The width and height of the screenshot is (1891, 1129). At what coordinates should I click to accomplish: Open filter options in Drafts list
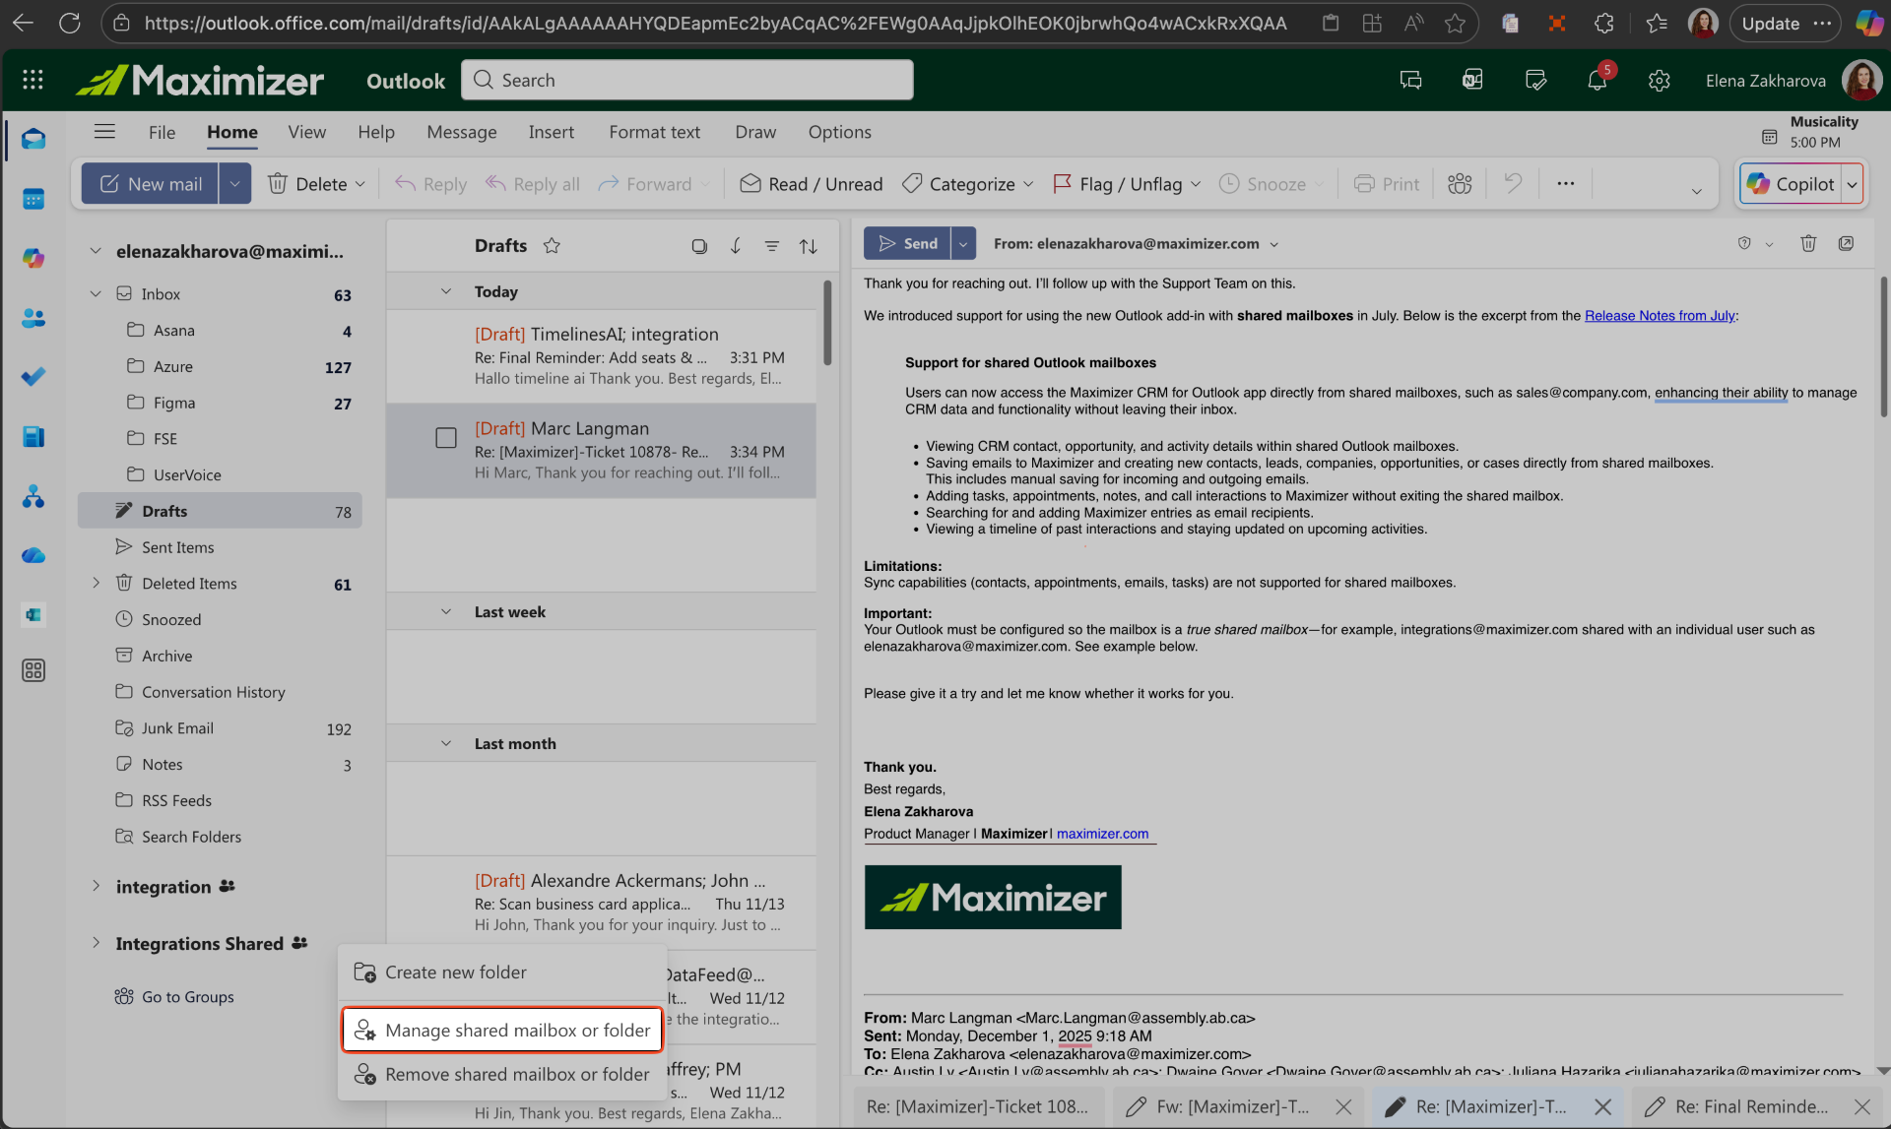pyautogui.click(x=772, y=246)
